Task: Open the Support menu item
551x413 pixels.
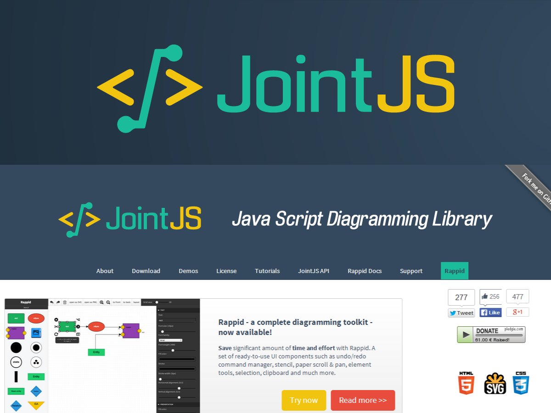Action: (411, 271)
